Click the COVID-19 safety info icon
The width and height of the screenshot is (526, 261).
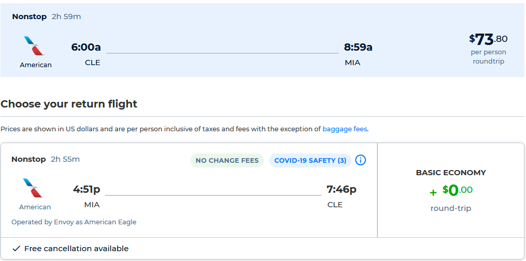[x=361, y=160]
